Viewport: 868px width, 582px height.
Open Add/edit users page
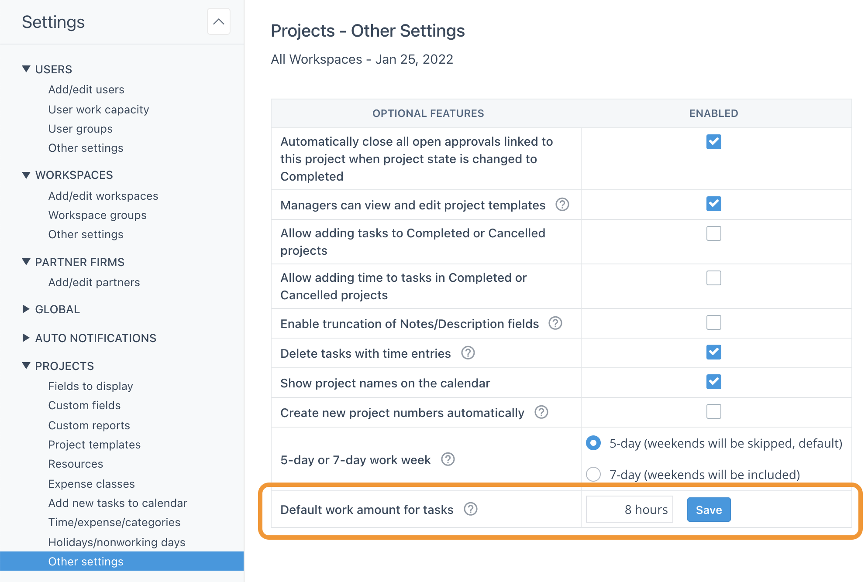coord(86,89)
